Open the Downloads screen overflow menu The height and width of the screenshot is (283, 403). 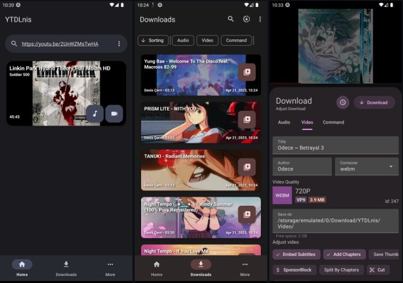click(260, 19)
